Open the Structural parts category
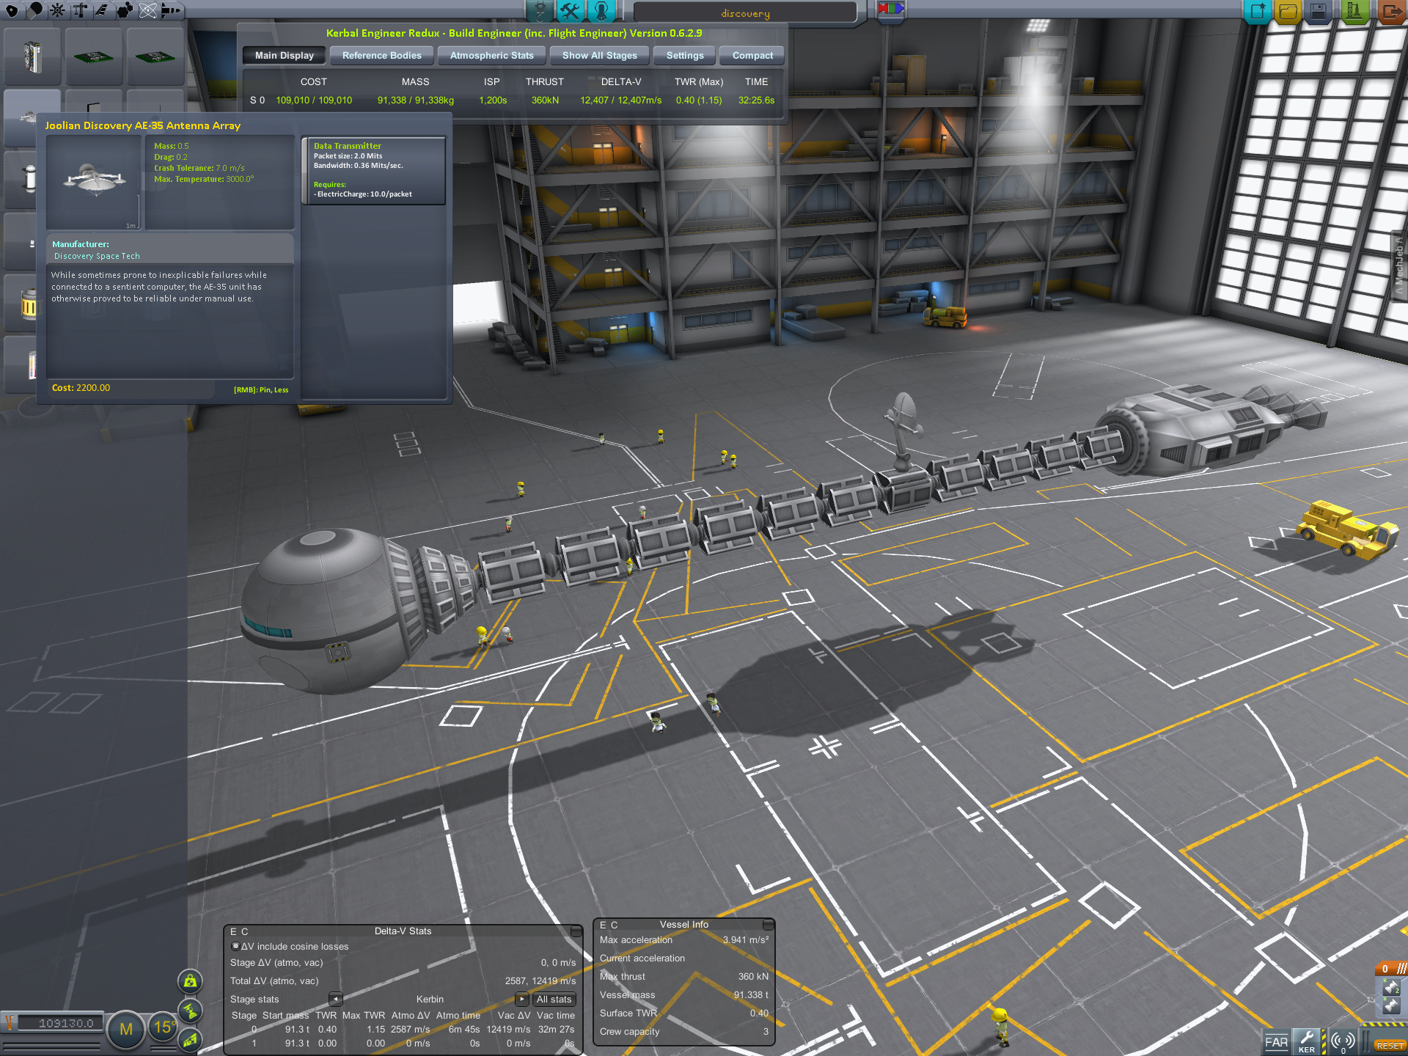The height and width of the screenshot is (1056, 1408). tap(80, 10)
